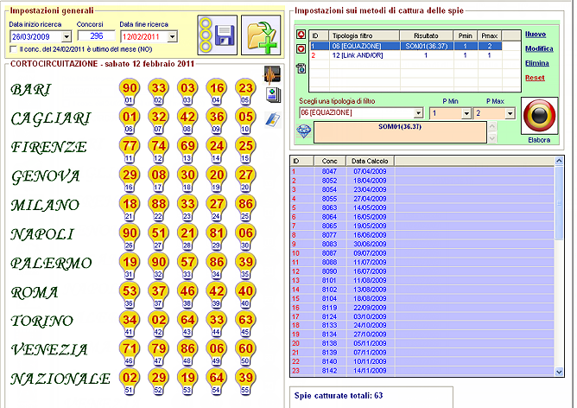Screen dimensions: 577x408
Task: Select result row with date 07/11/2009
Action: tap(422, 353)
